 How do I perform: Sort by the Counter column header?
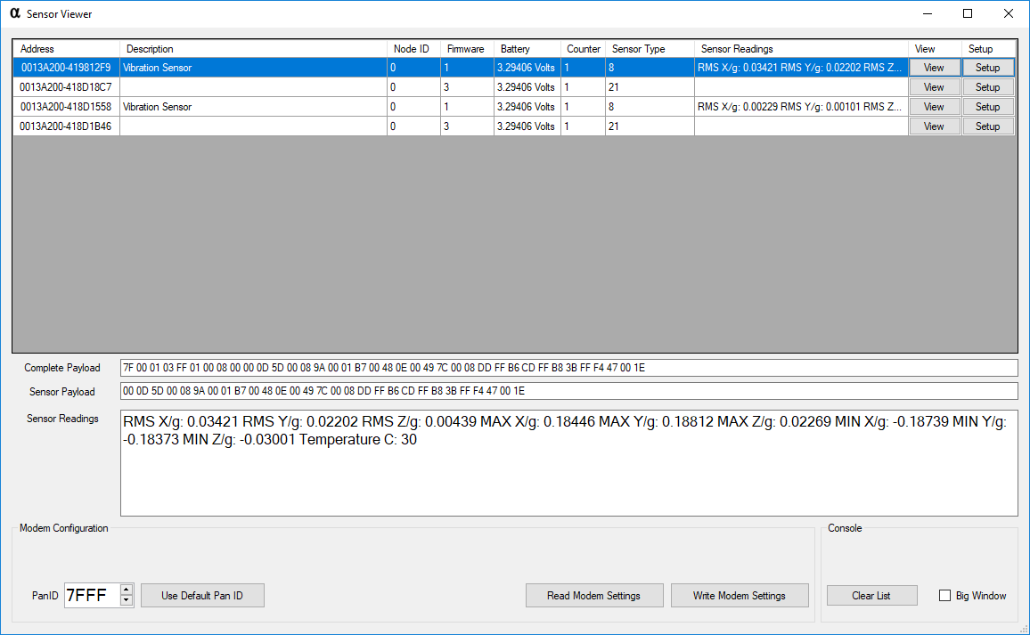(583, 49)
